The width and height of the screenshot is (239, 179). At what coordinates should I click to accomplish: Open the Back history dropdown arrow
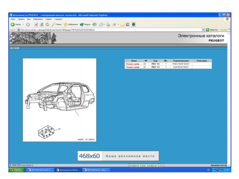click(x=23, y=24)
